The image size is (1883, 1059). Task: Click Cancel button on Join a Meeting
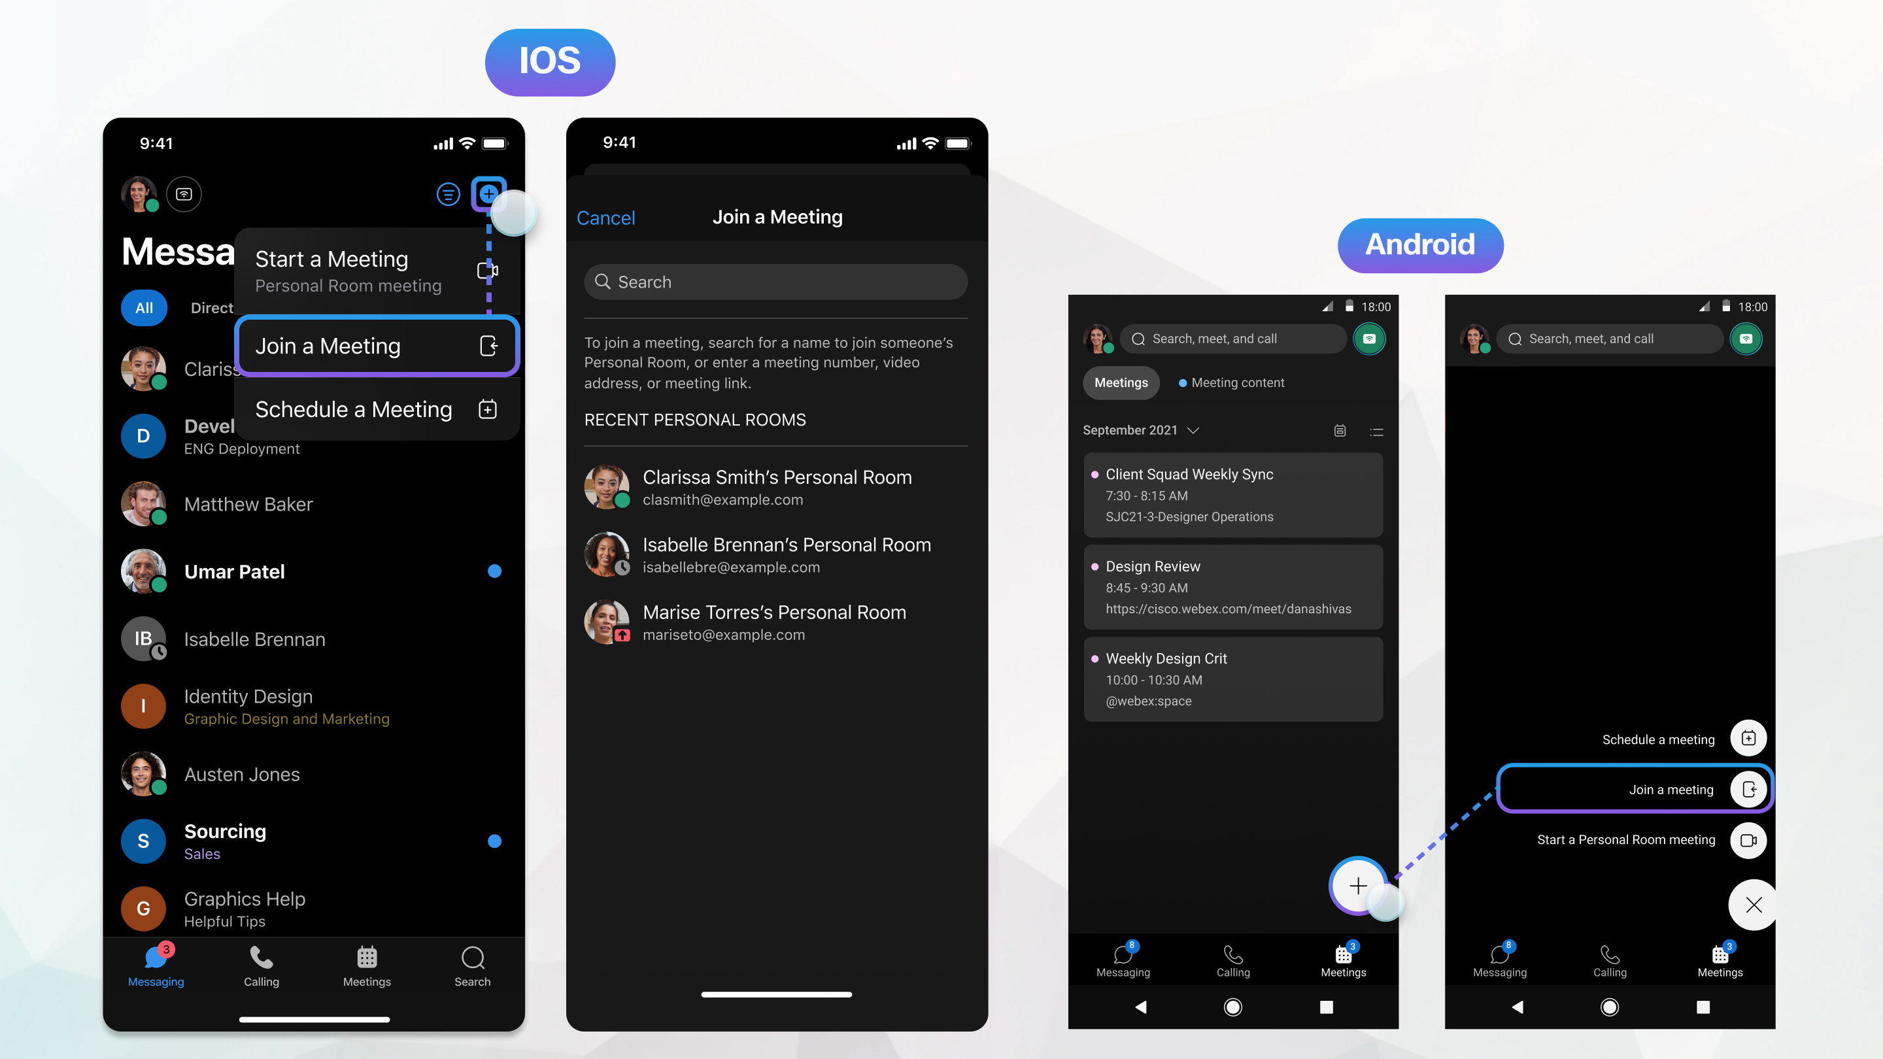607,216
